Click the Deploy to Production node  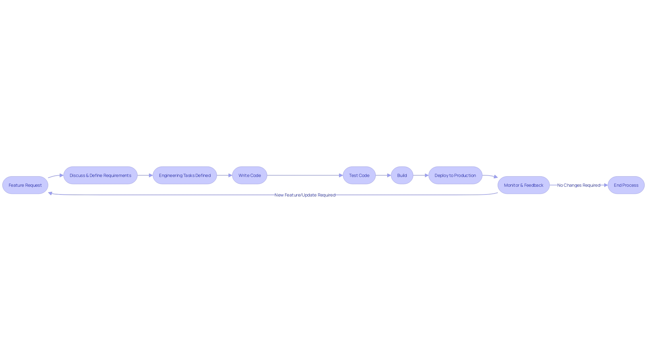pos(455,175)
